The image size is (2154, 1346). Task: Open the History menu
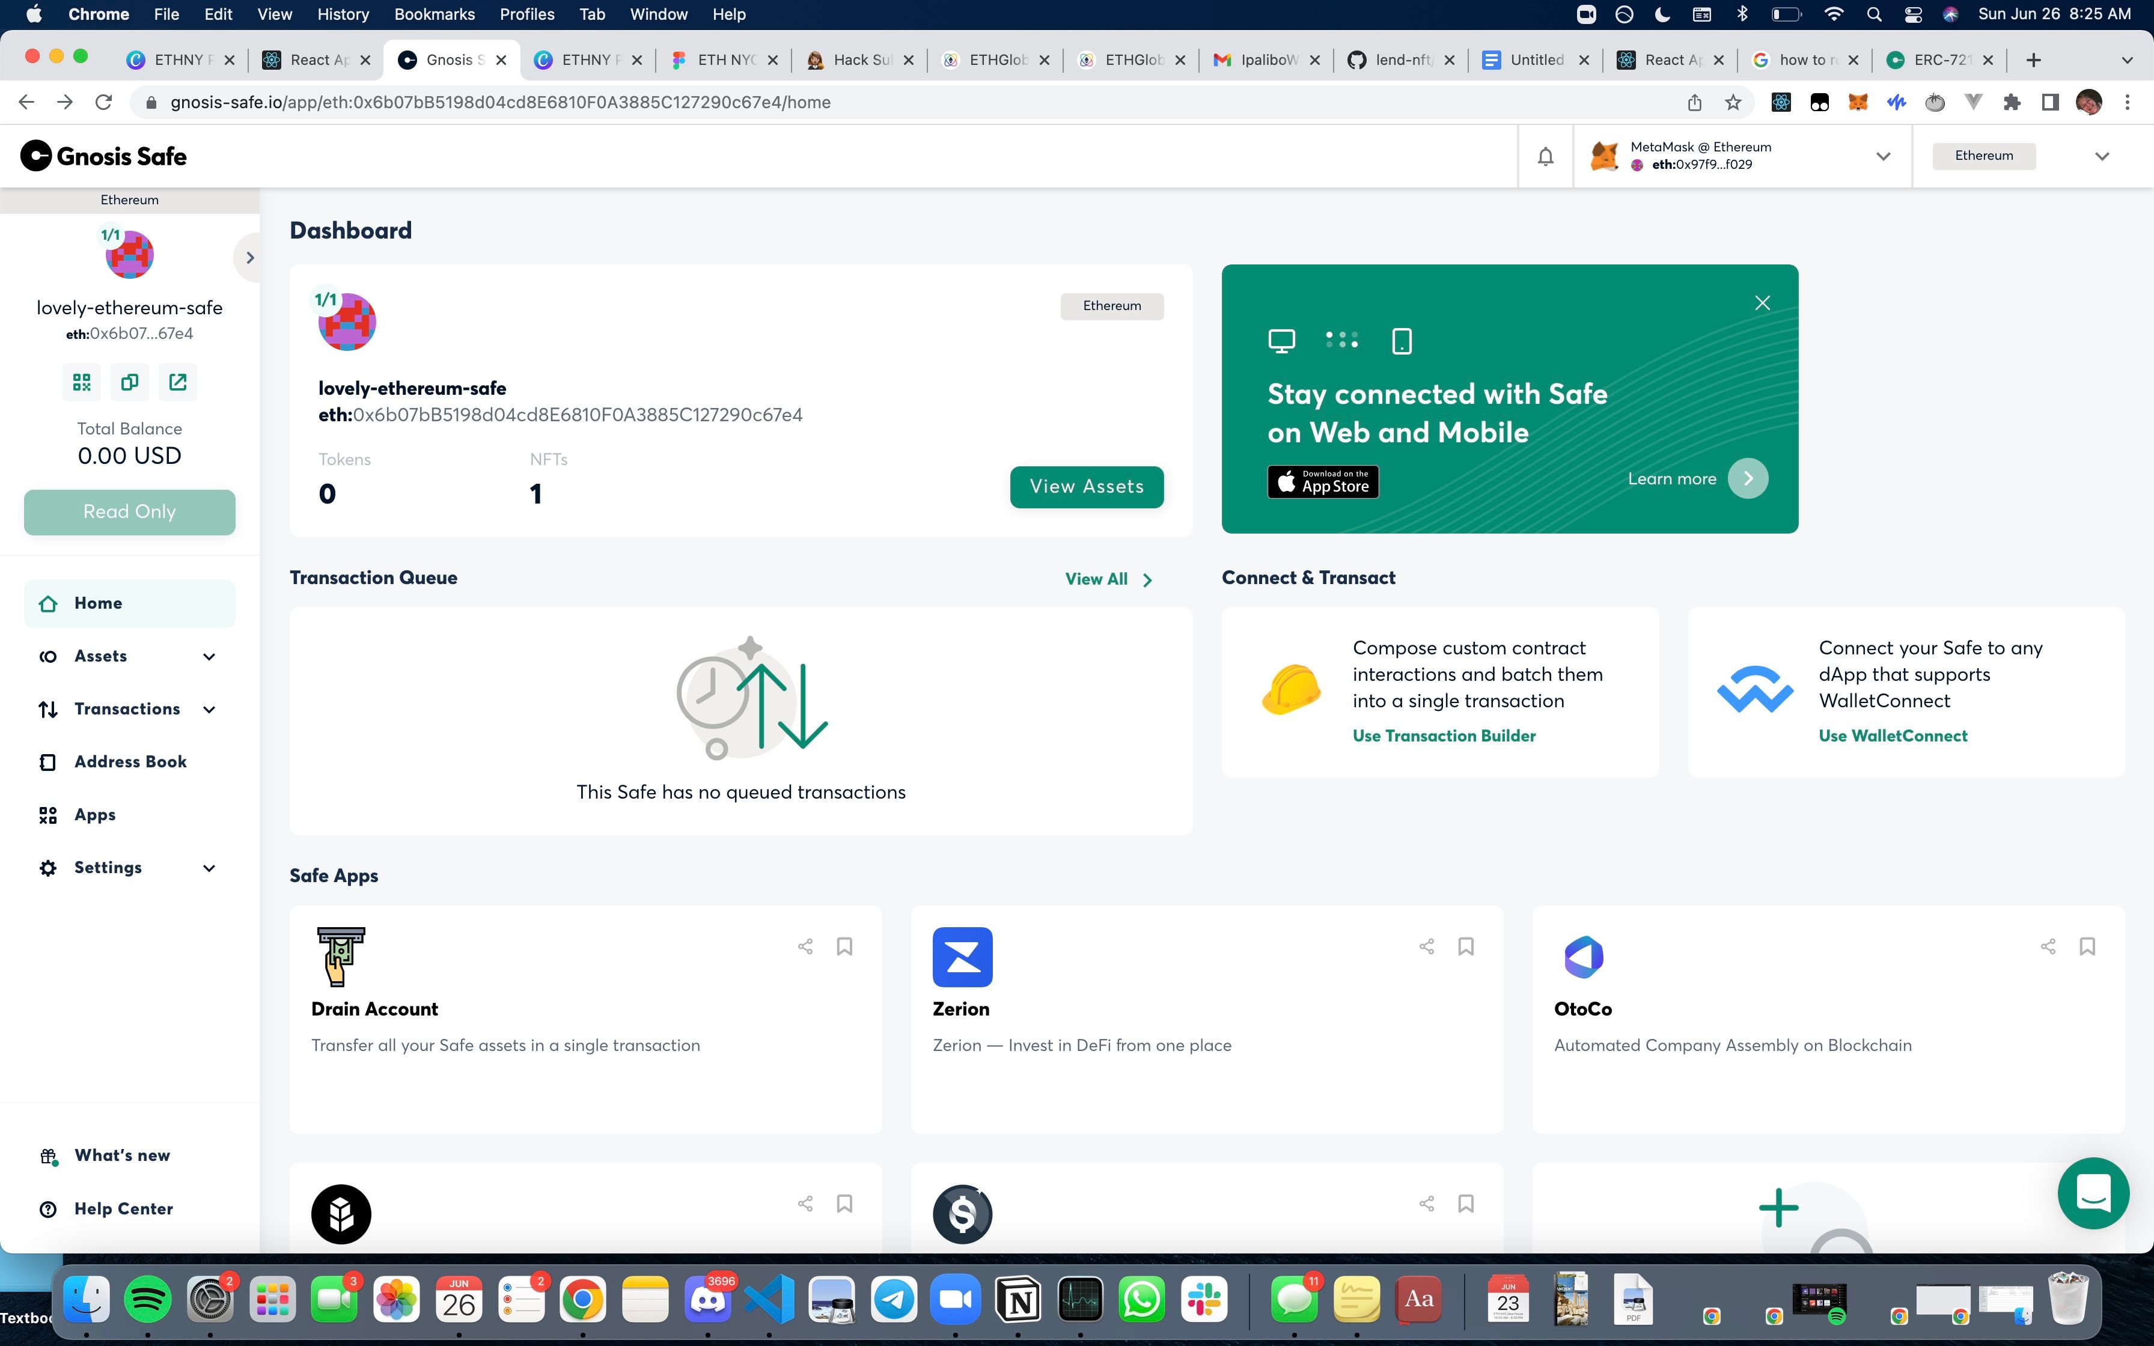coord(343,14)
